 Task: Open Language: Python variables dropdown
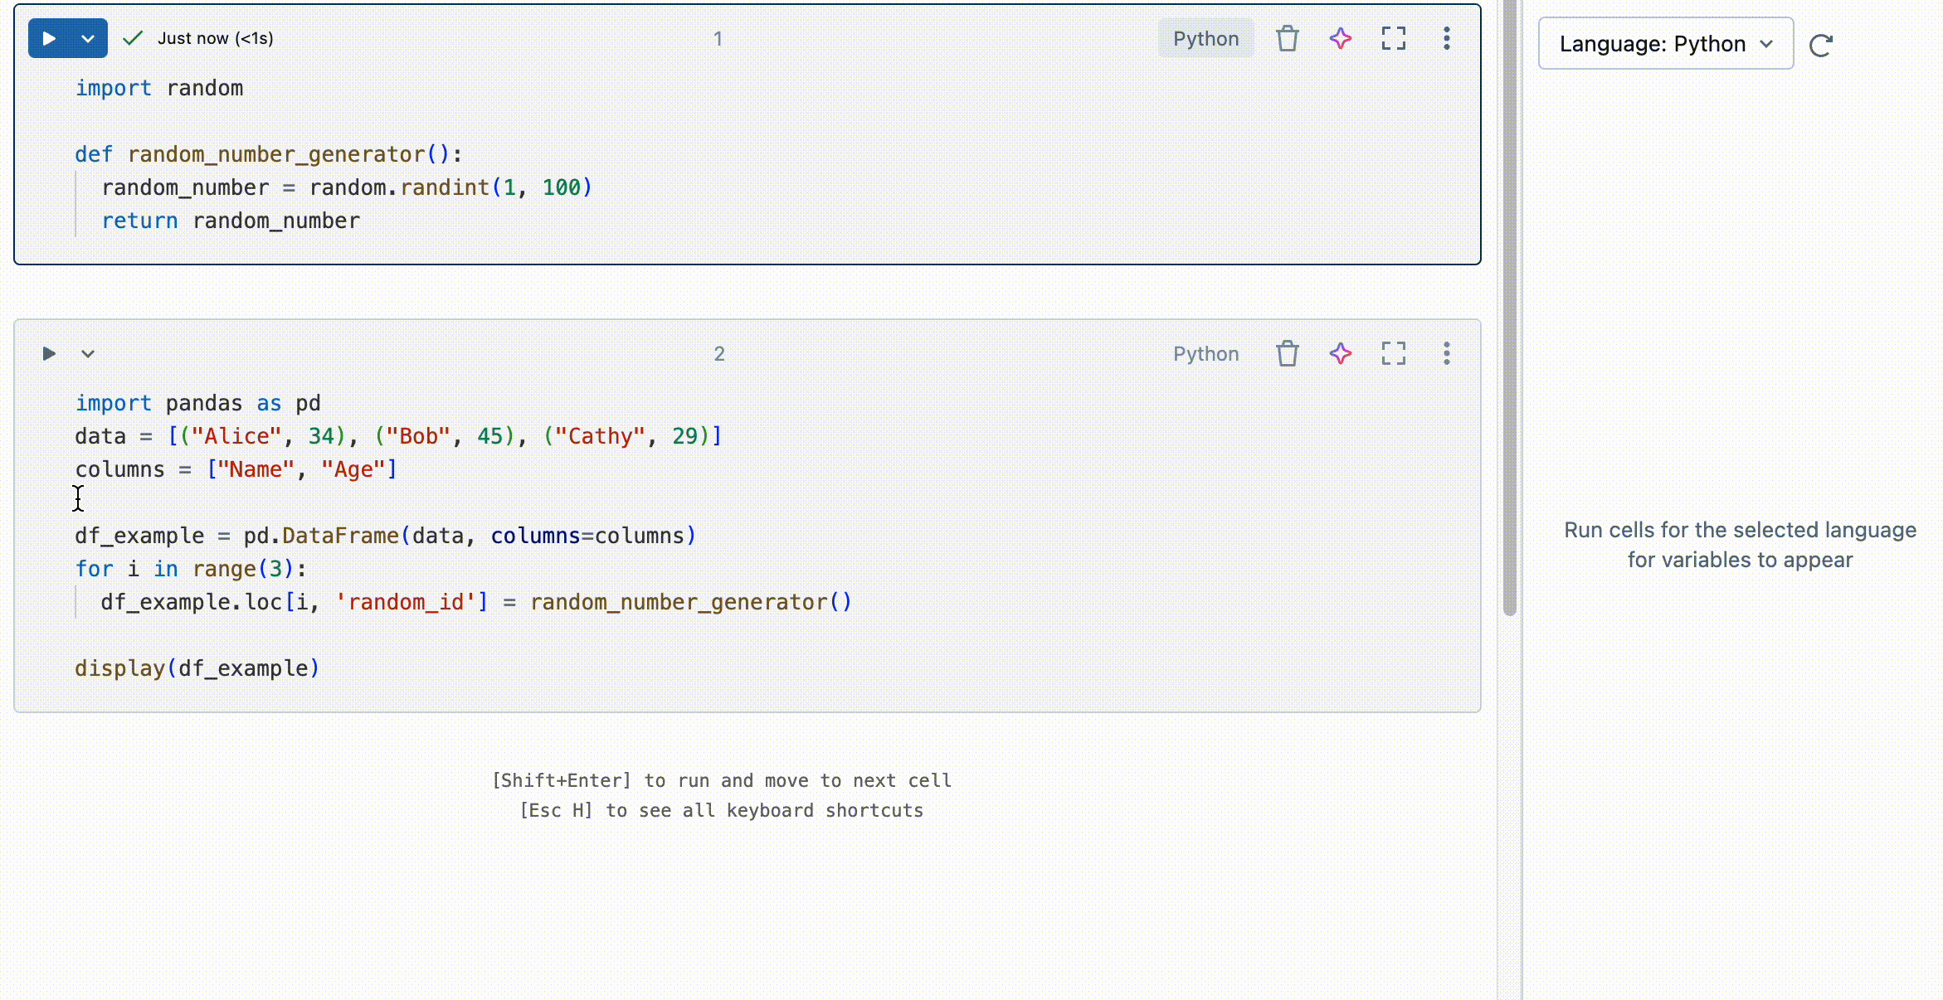[1665, 44]
